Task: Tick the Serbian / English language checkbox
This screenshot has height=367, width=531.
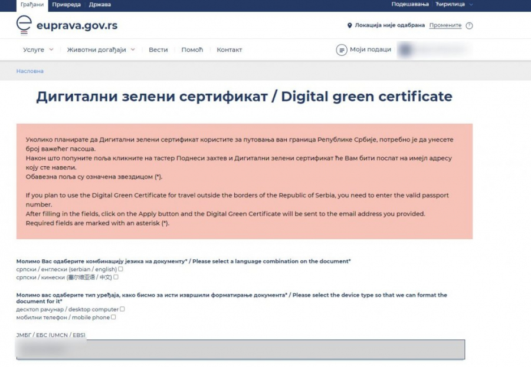Action: [121, 269]
